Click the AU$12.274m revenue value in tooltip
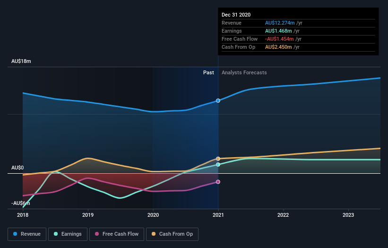This screenshot has width=388, height=248. pos(280,23)
